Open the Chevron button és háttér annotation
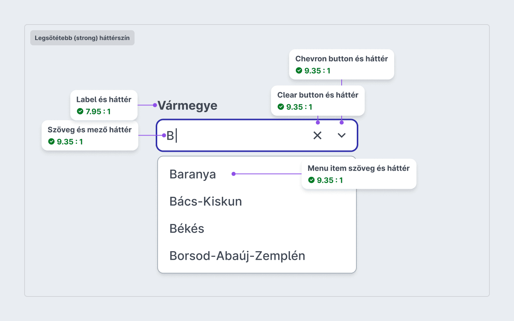514x321 pixels. (342, 64)
